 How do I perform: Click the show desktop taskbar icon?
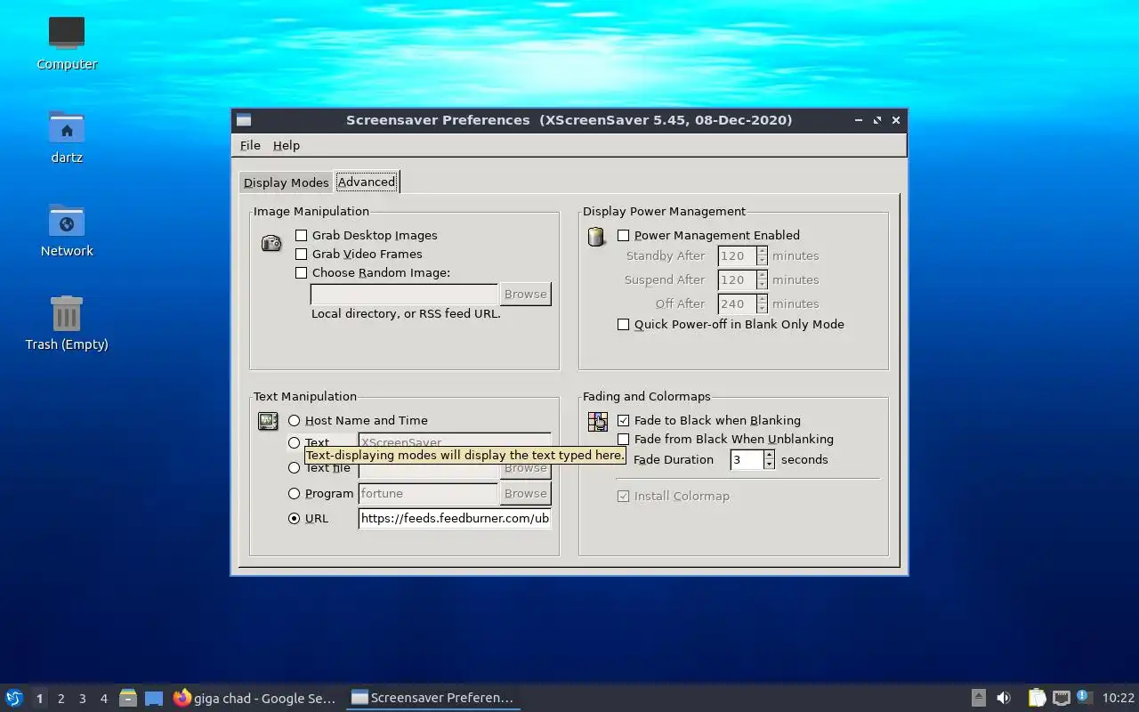tap(154, 699)
